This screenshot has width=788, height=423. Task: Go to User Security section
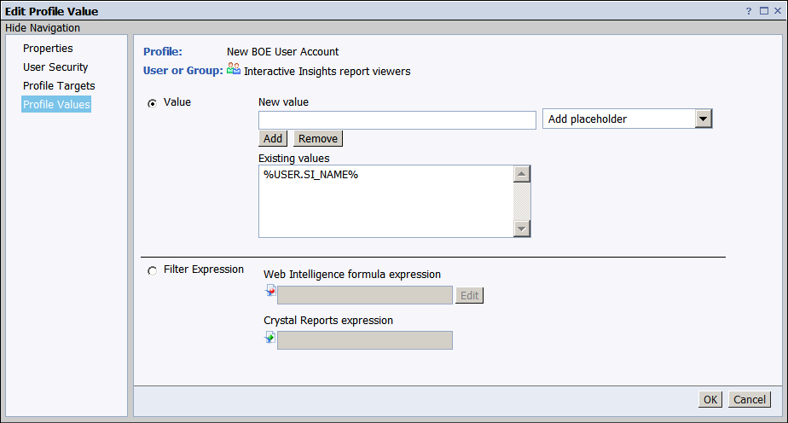tap(55, 67)
